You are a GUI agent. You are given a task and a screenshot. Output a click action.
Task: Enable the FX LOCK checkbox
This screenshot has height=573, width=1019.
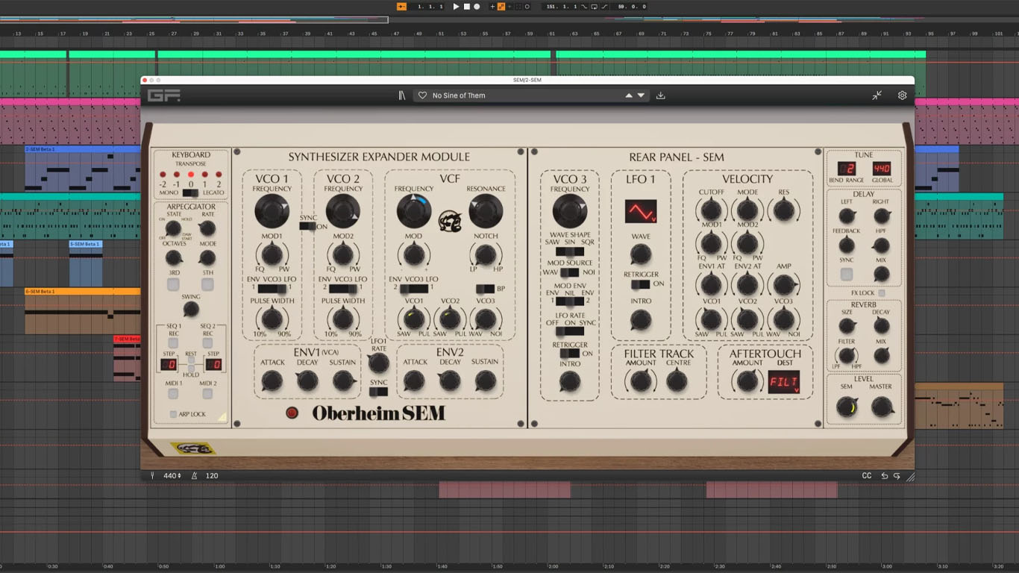pyautogui.click(x=882, y=293)
